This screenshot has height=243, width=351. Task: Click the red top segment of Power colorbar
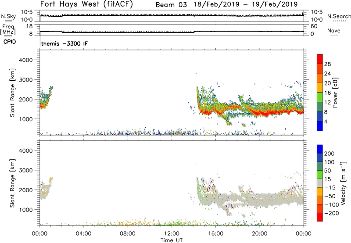pos(320,59)
